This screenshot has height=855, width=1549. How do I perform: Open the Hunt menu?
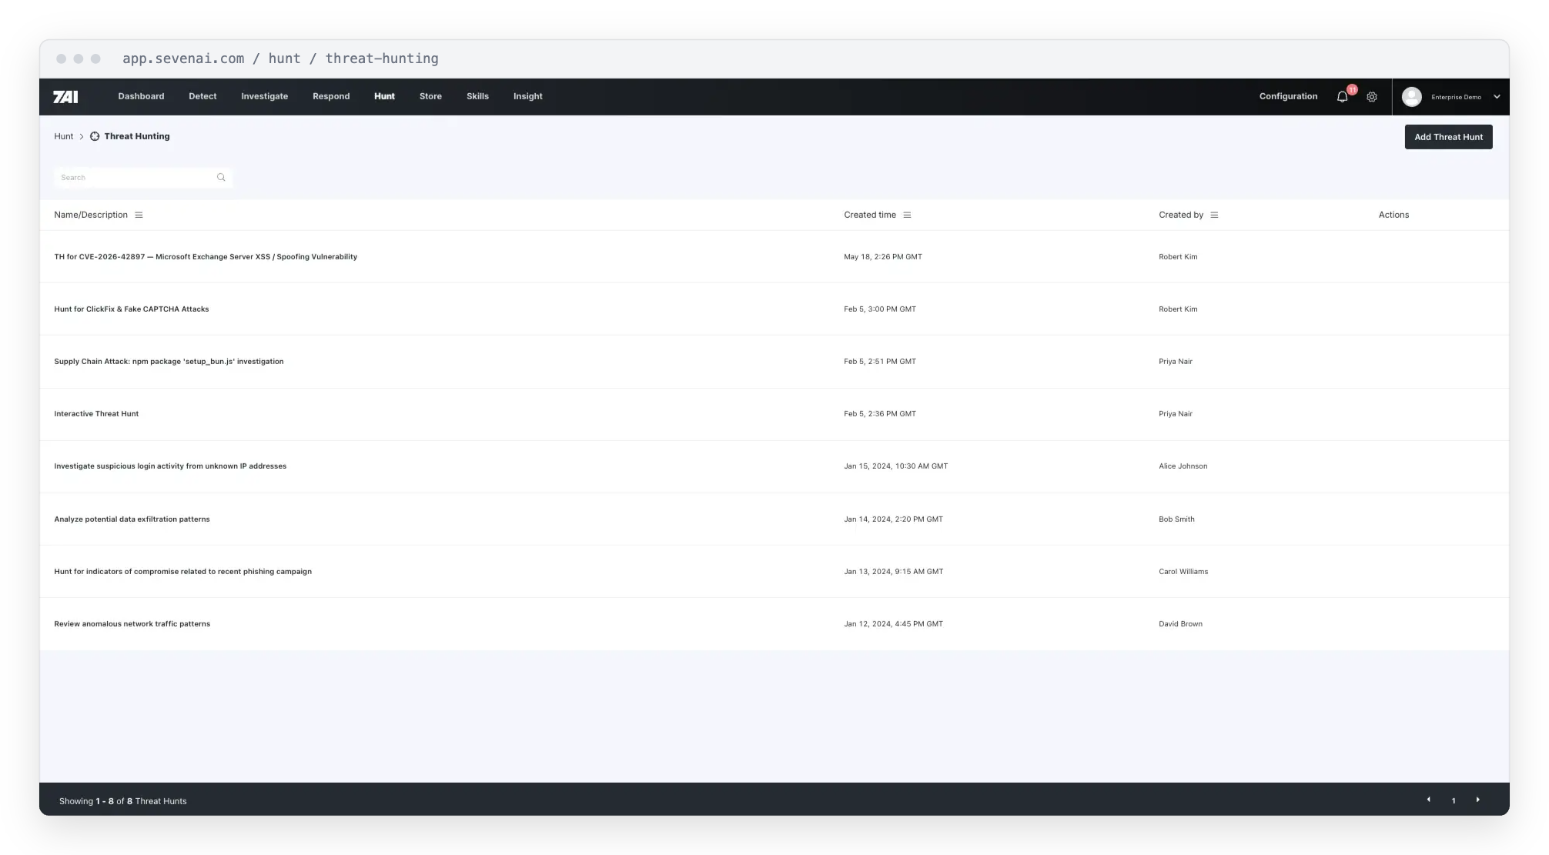click(384, 96)
